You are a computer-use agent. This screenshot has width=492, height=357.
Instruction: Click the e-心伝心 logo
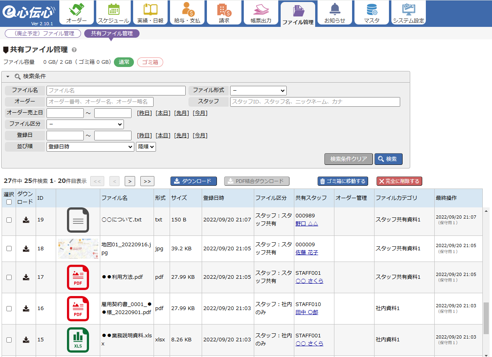(x=28, y=13)
